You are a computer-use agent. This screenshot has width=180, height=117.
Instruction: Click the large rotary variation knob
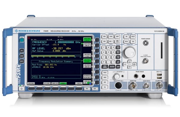tap(130, 52)
